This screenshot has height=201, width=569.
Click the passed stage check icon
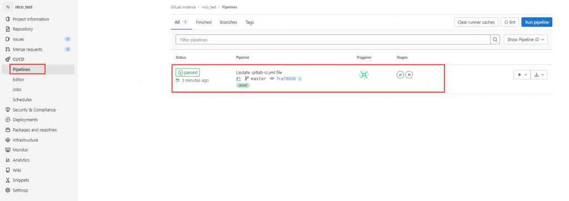(400, 75)
